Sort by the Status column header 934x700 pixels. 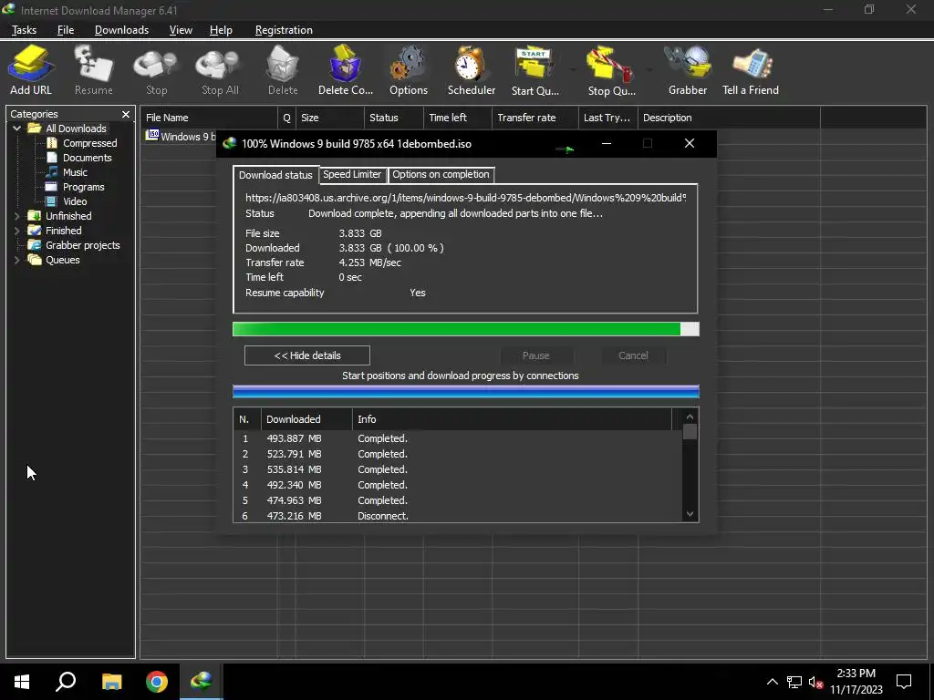pos(394,118)
